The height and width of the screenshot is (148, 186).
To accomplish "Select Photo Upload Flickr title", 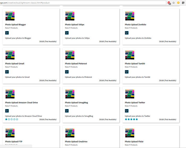I will (x=134, y=141).
